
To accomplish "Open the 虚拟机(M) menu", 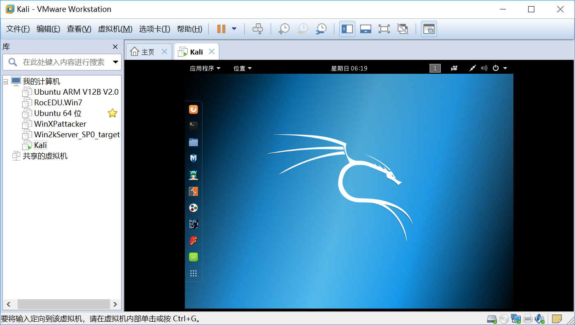I will point(115,29).
